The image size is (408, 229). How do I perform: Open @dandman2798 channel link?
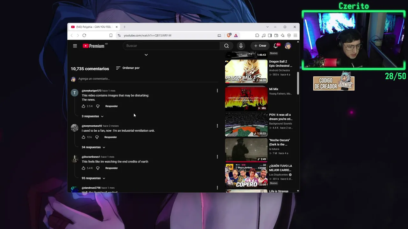(91, 188)
